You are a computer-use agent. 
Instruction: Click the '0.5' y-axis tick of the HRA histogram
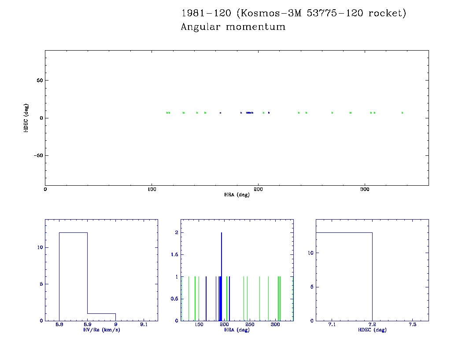click(x=174, y=299)
